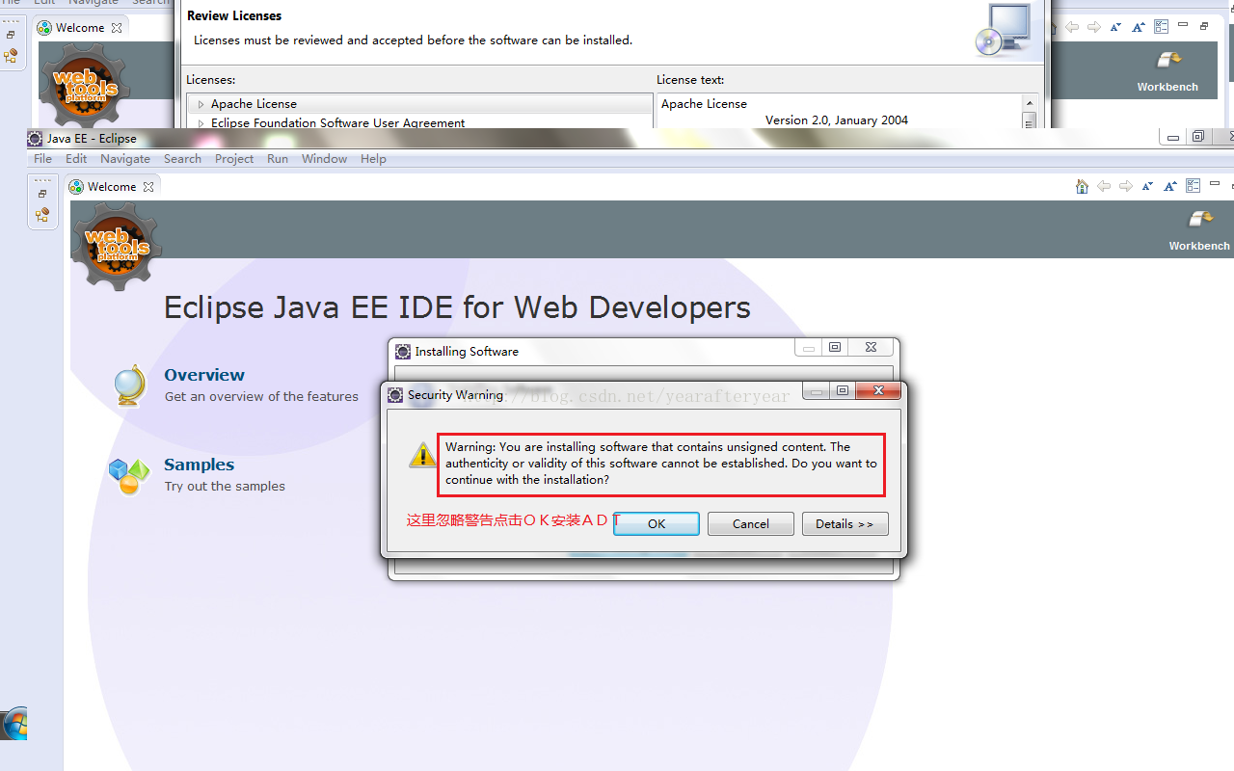Screen dimensions: 1234x771
Task: Reduce font size in front Welcome toolbar
Action: click(x=1148, y=186)
